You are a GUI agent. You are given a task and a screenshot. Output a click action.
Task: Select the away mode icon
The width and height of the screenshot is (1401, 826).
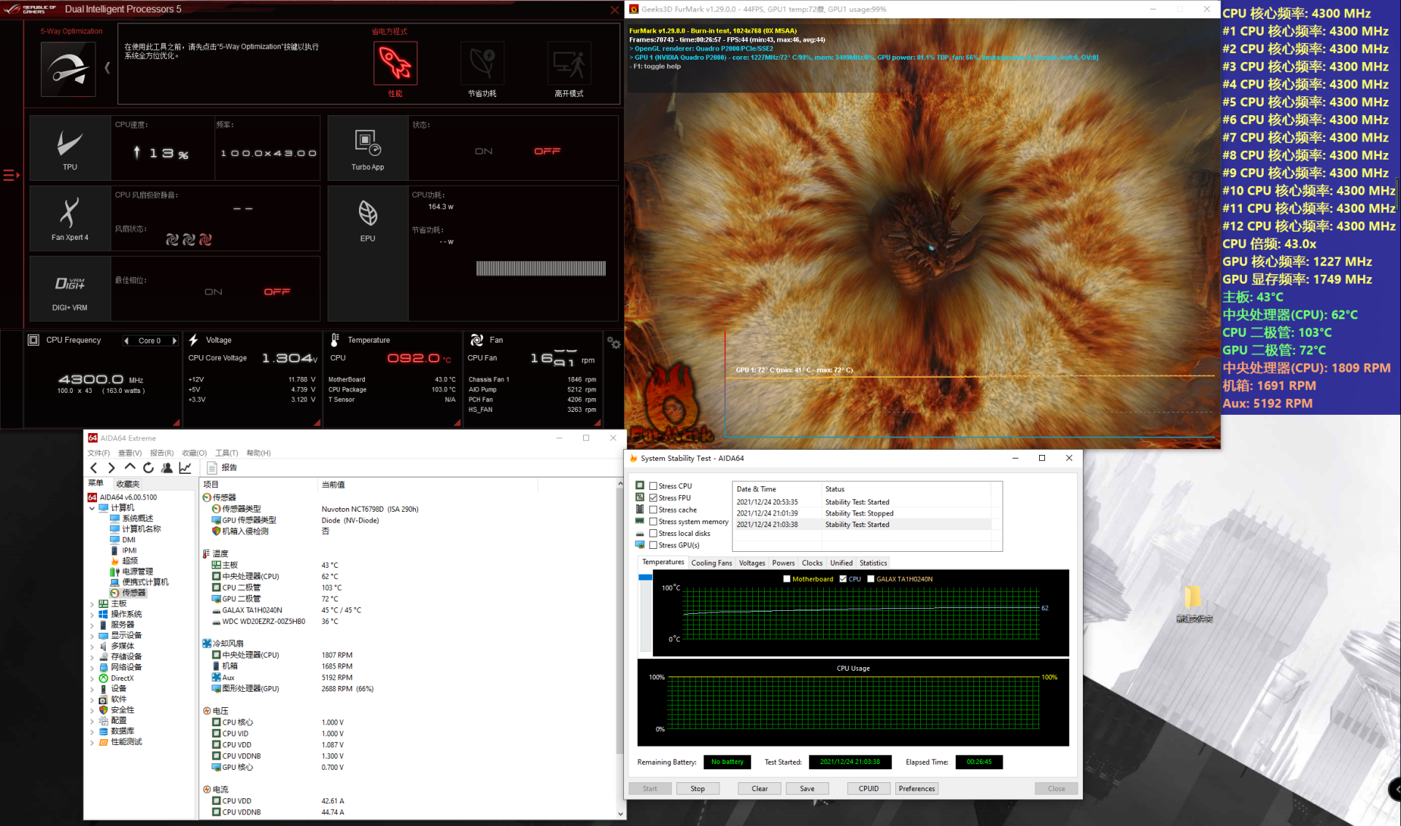tap(569, 63)
